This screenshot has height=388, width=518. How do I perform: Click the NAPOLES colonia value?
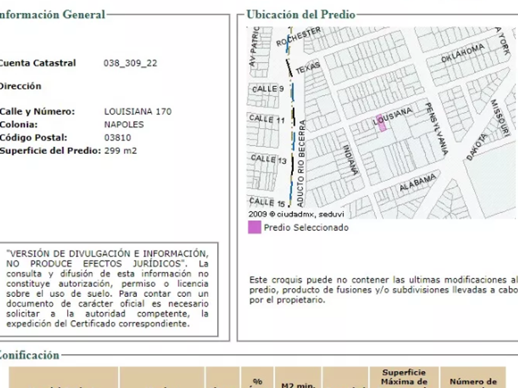[124, 124]
